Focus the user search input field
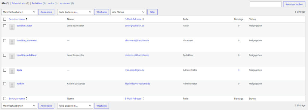The image size is (308, 110). (x=266, y=4)
